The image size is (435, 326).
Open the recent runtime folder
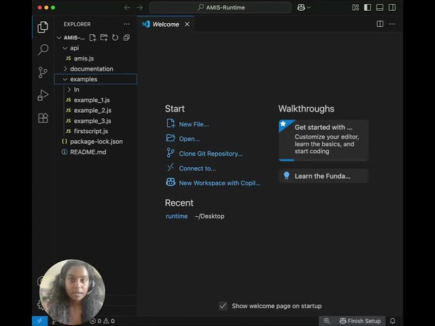177,216
